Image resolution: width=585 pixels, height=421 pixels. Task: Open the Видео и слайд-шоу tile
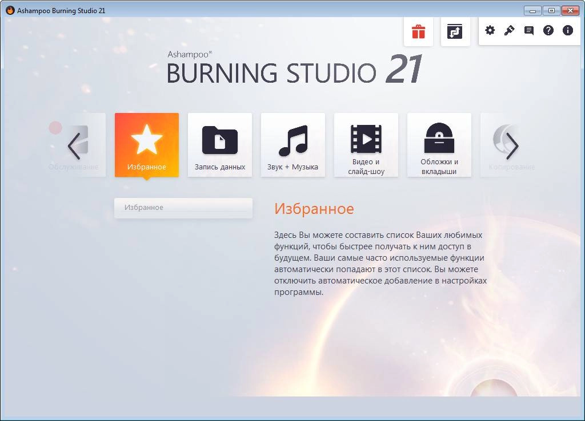click(x=366, y=145)
